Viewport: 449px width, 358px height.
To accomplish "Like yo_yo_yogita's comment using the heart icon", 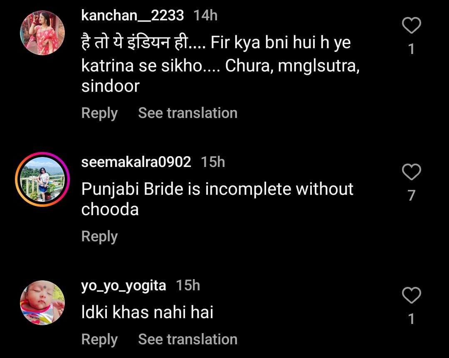I will pyautogui.click(x=412, y=295).
